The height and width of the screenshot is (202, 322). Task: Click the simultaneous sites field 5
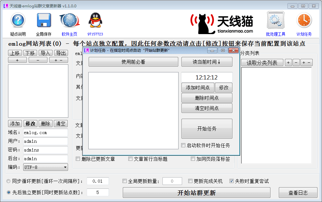click(98, 192)
